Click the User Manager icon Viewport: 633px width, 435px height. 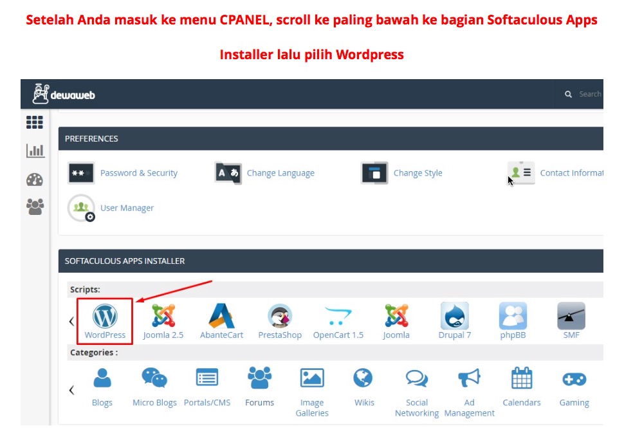[x=81, y=208]
